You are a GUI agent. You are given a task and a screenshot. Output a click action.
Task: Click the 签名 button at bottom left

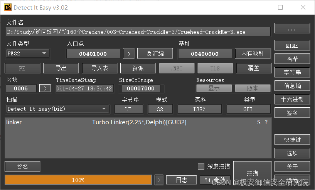click(x=22, y=167)
